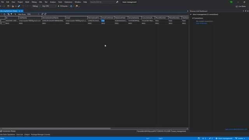Start IIS Express run button
This screenshot has height=140, width=249.
pos(63,6)
